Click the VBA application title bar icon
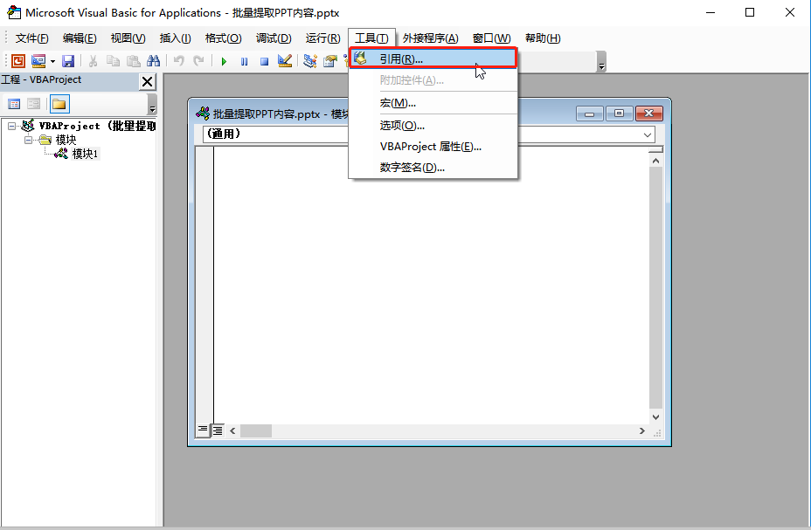 [14, 12]
